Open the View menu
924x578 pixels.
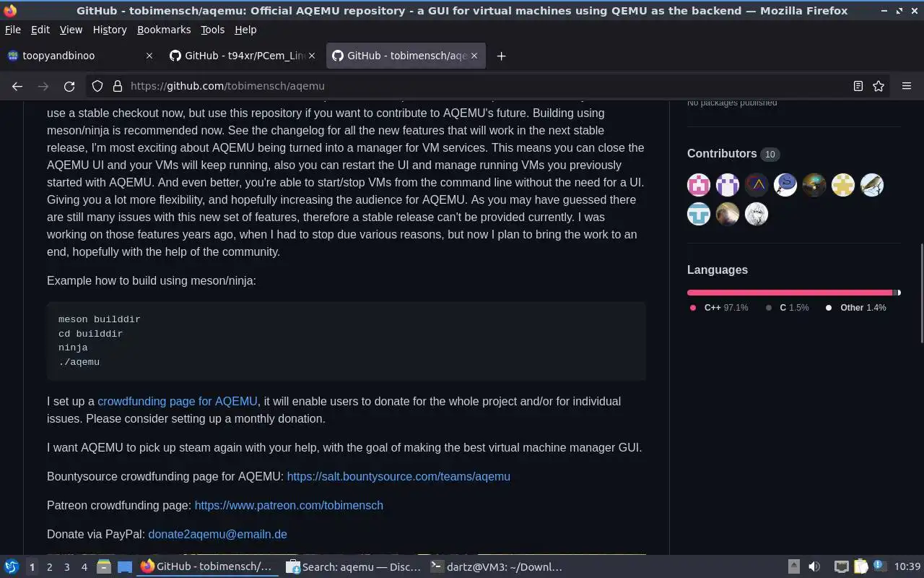click(71, 30)
